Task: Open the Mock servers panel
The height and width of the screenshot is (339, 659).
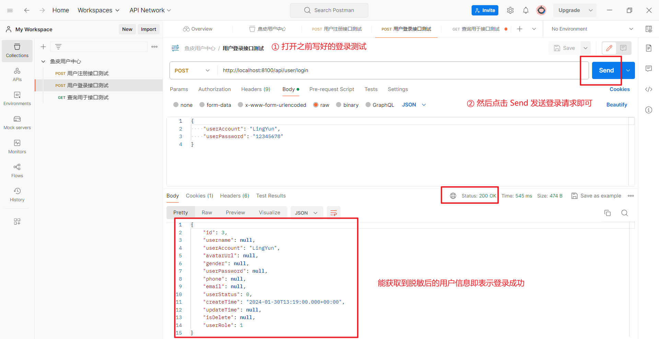Action: coord(17,123)
